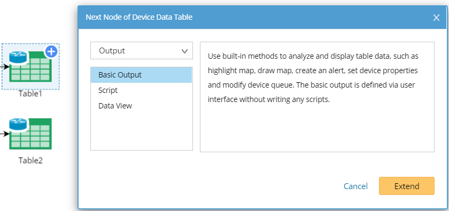Select the Table2 green table node

pos(30,134)
